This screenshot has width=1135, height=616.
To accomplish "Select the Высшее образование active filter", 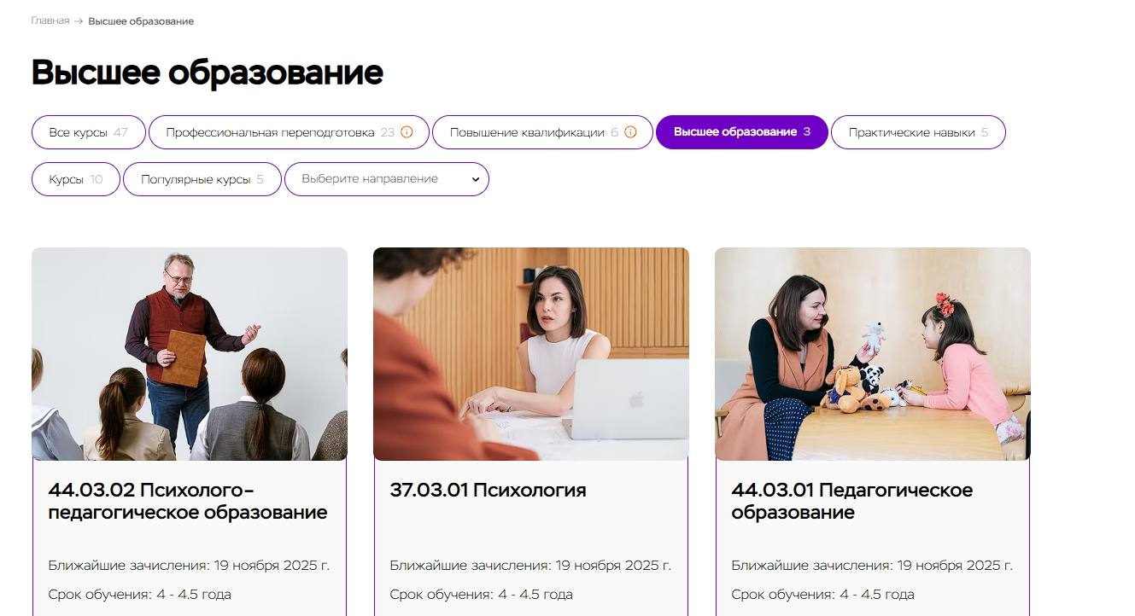I will (x=742, y=132).
